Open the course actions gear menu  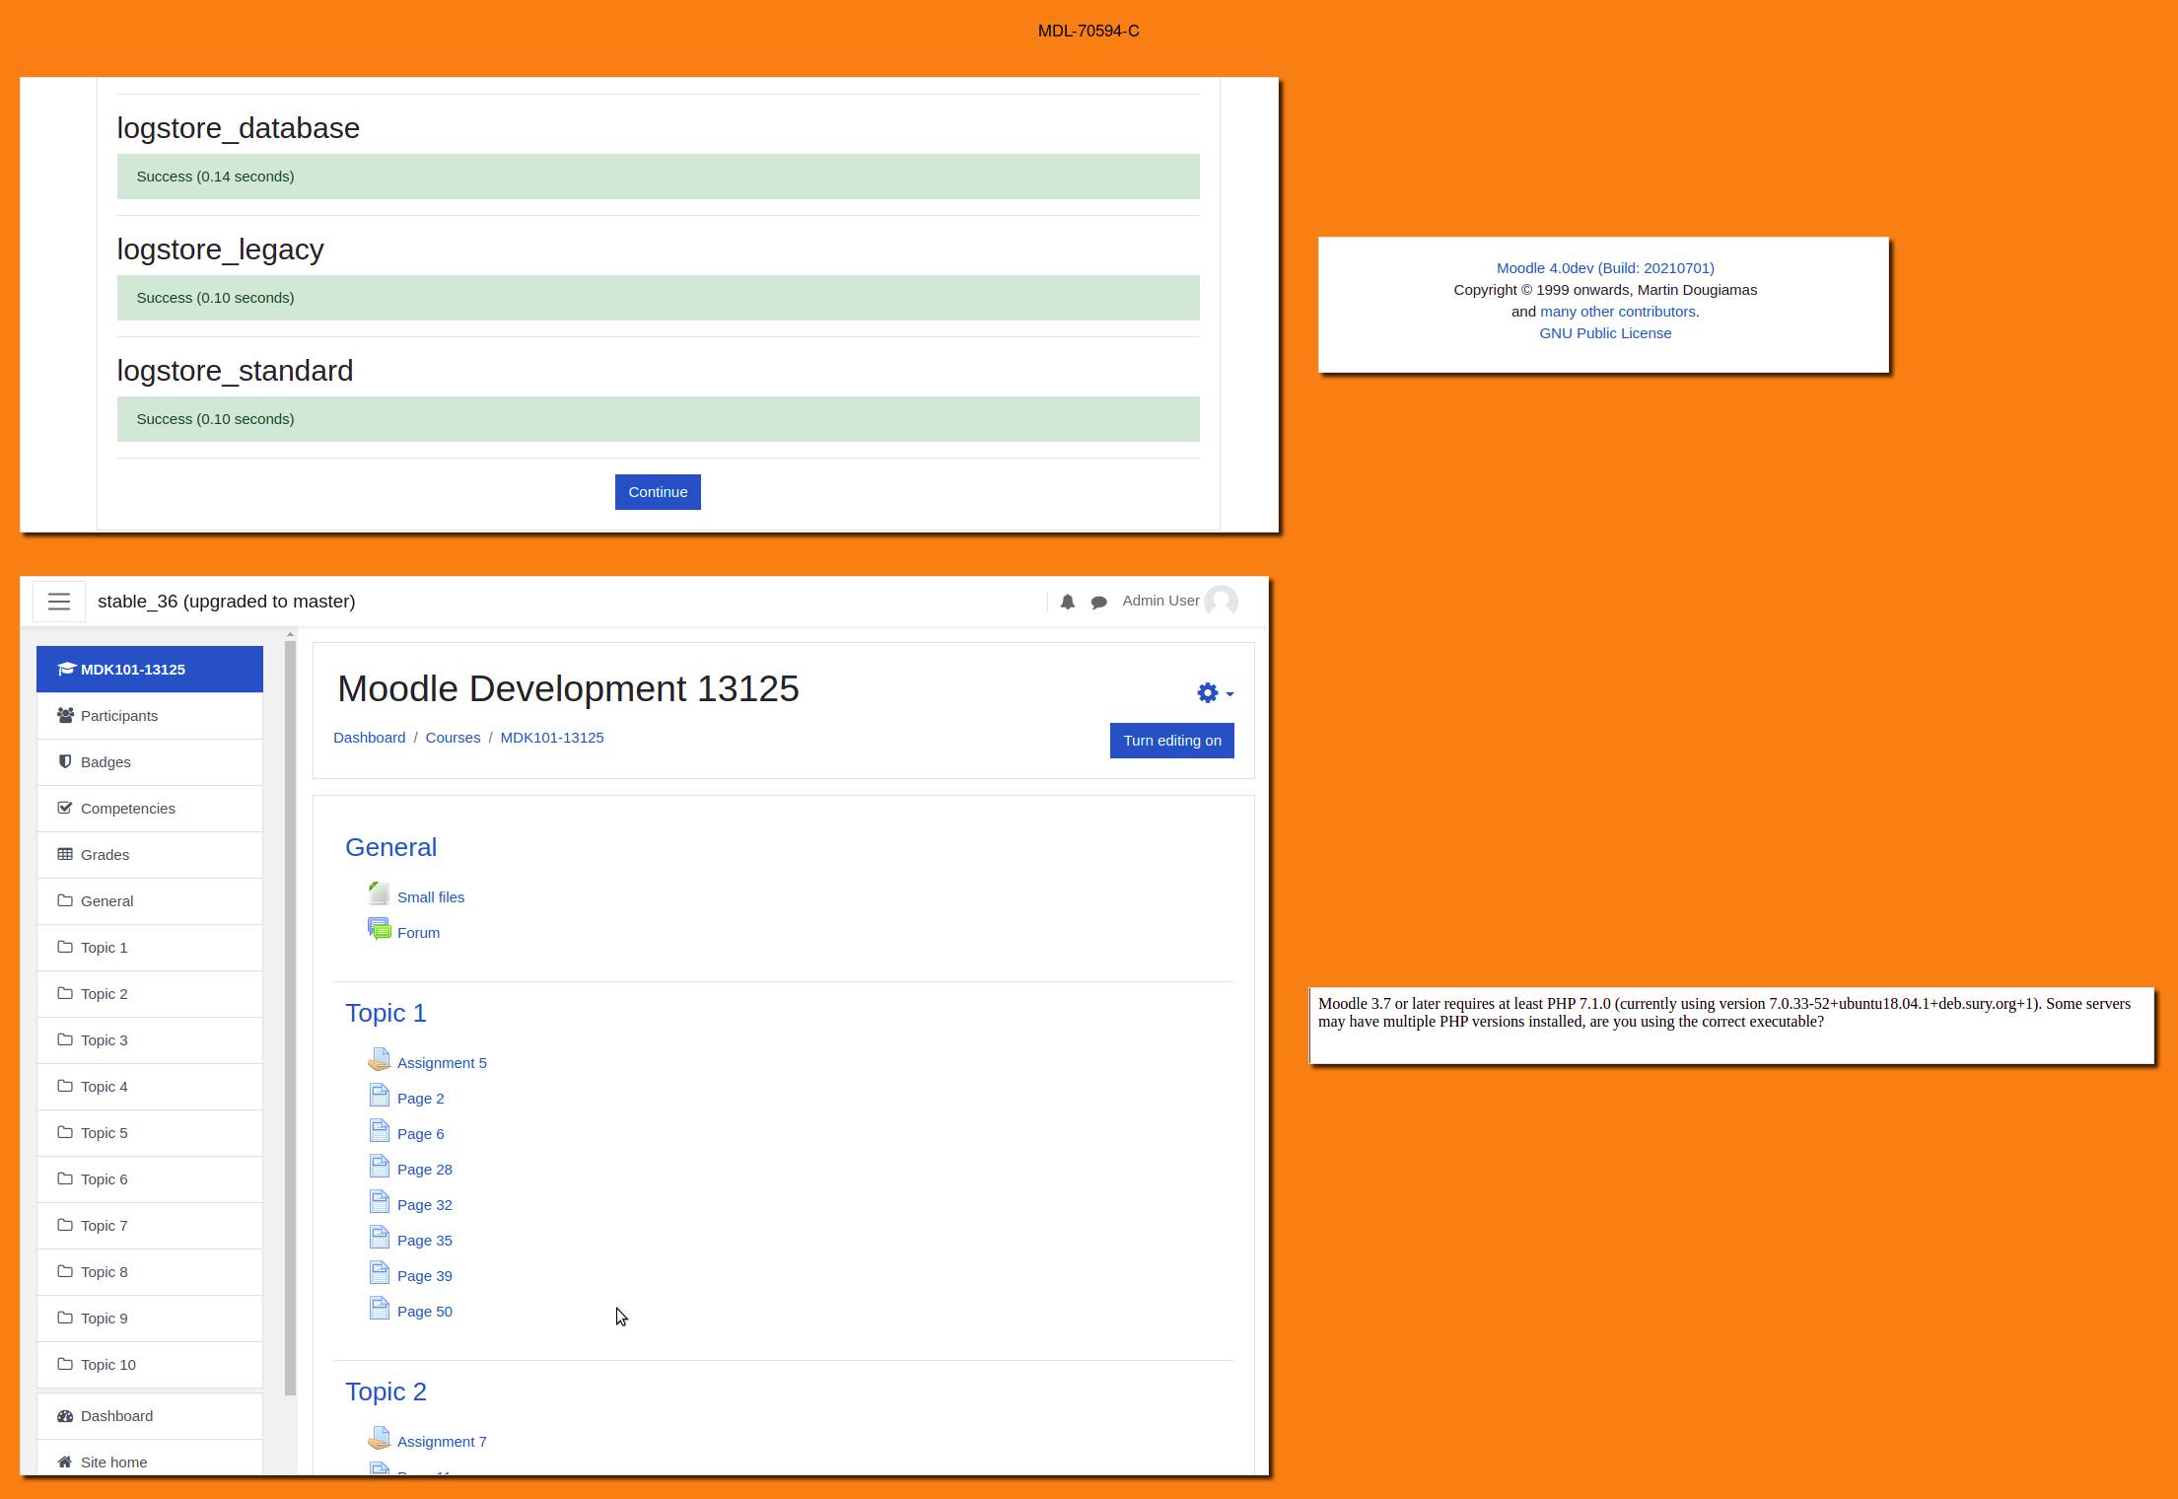(1215, 693)
